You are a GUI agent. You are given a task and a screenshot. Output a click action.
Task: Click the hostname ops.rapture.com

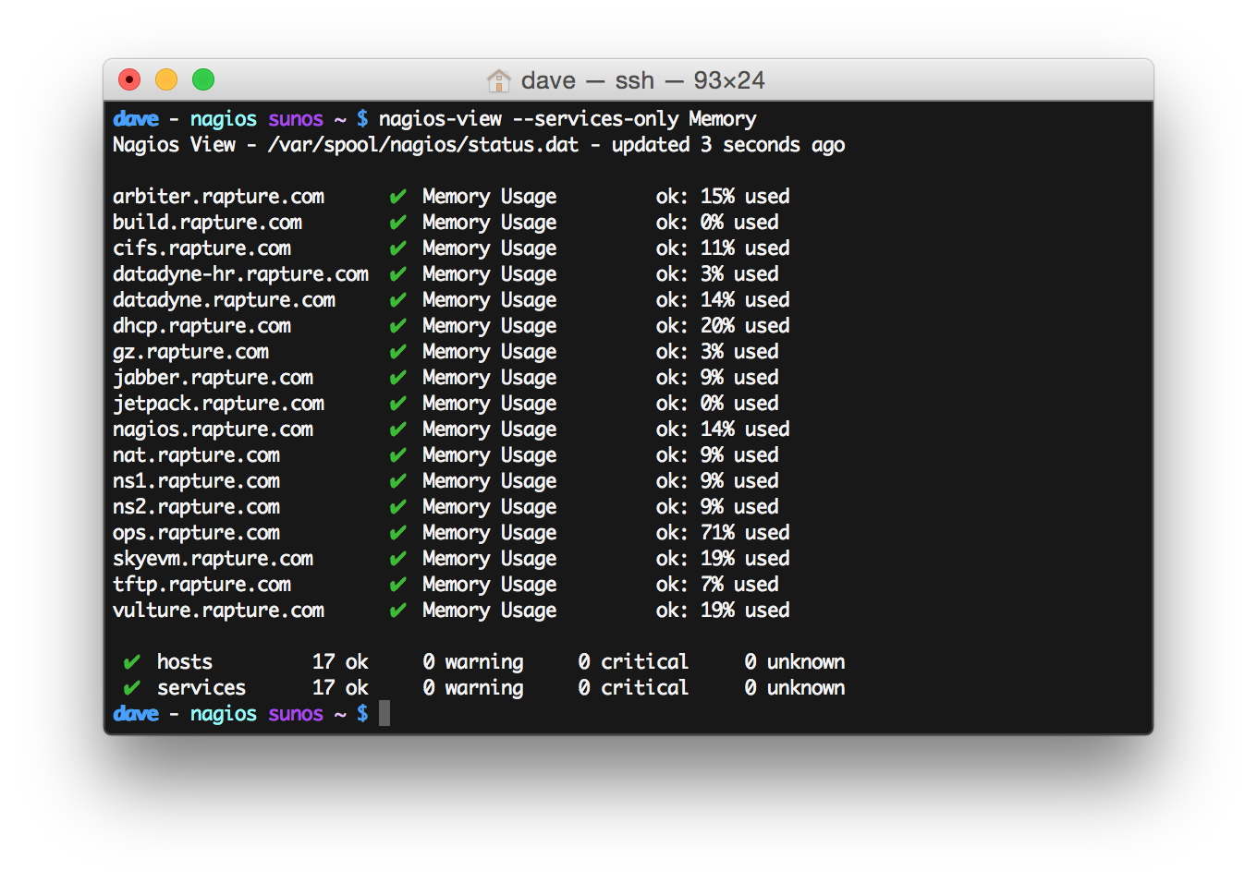coord(196,533)
